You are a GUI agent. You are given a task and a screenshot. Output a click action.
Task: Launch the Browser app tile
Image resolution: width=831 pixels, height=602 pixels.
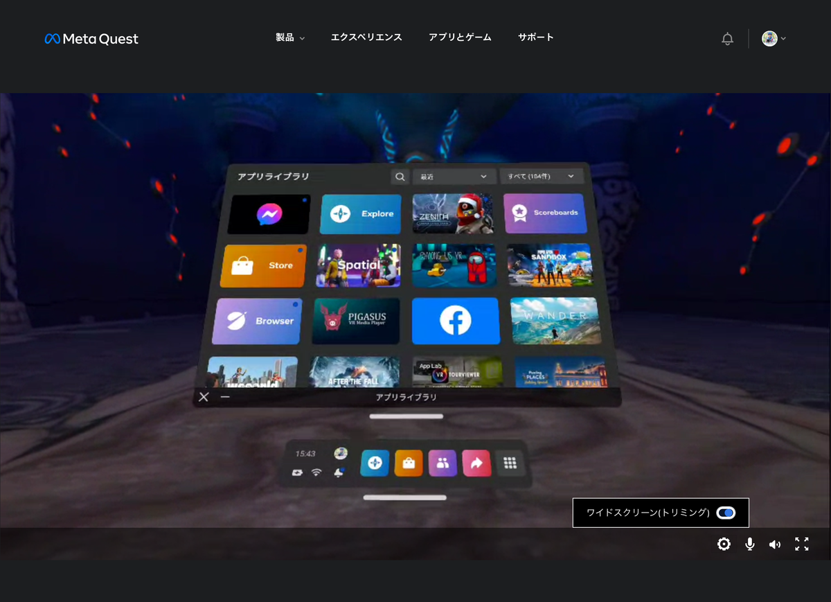[x=257, y=321]
